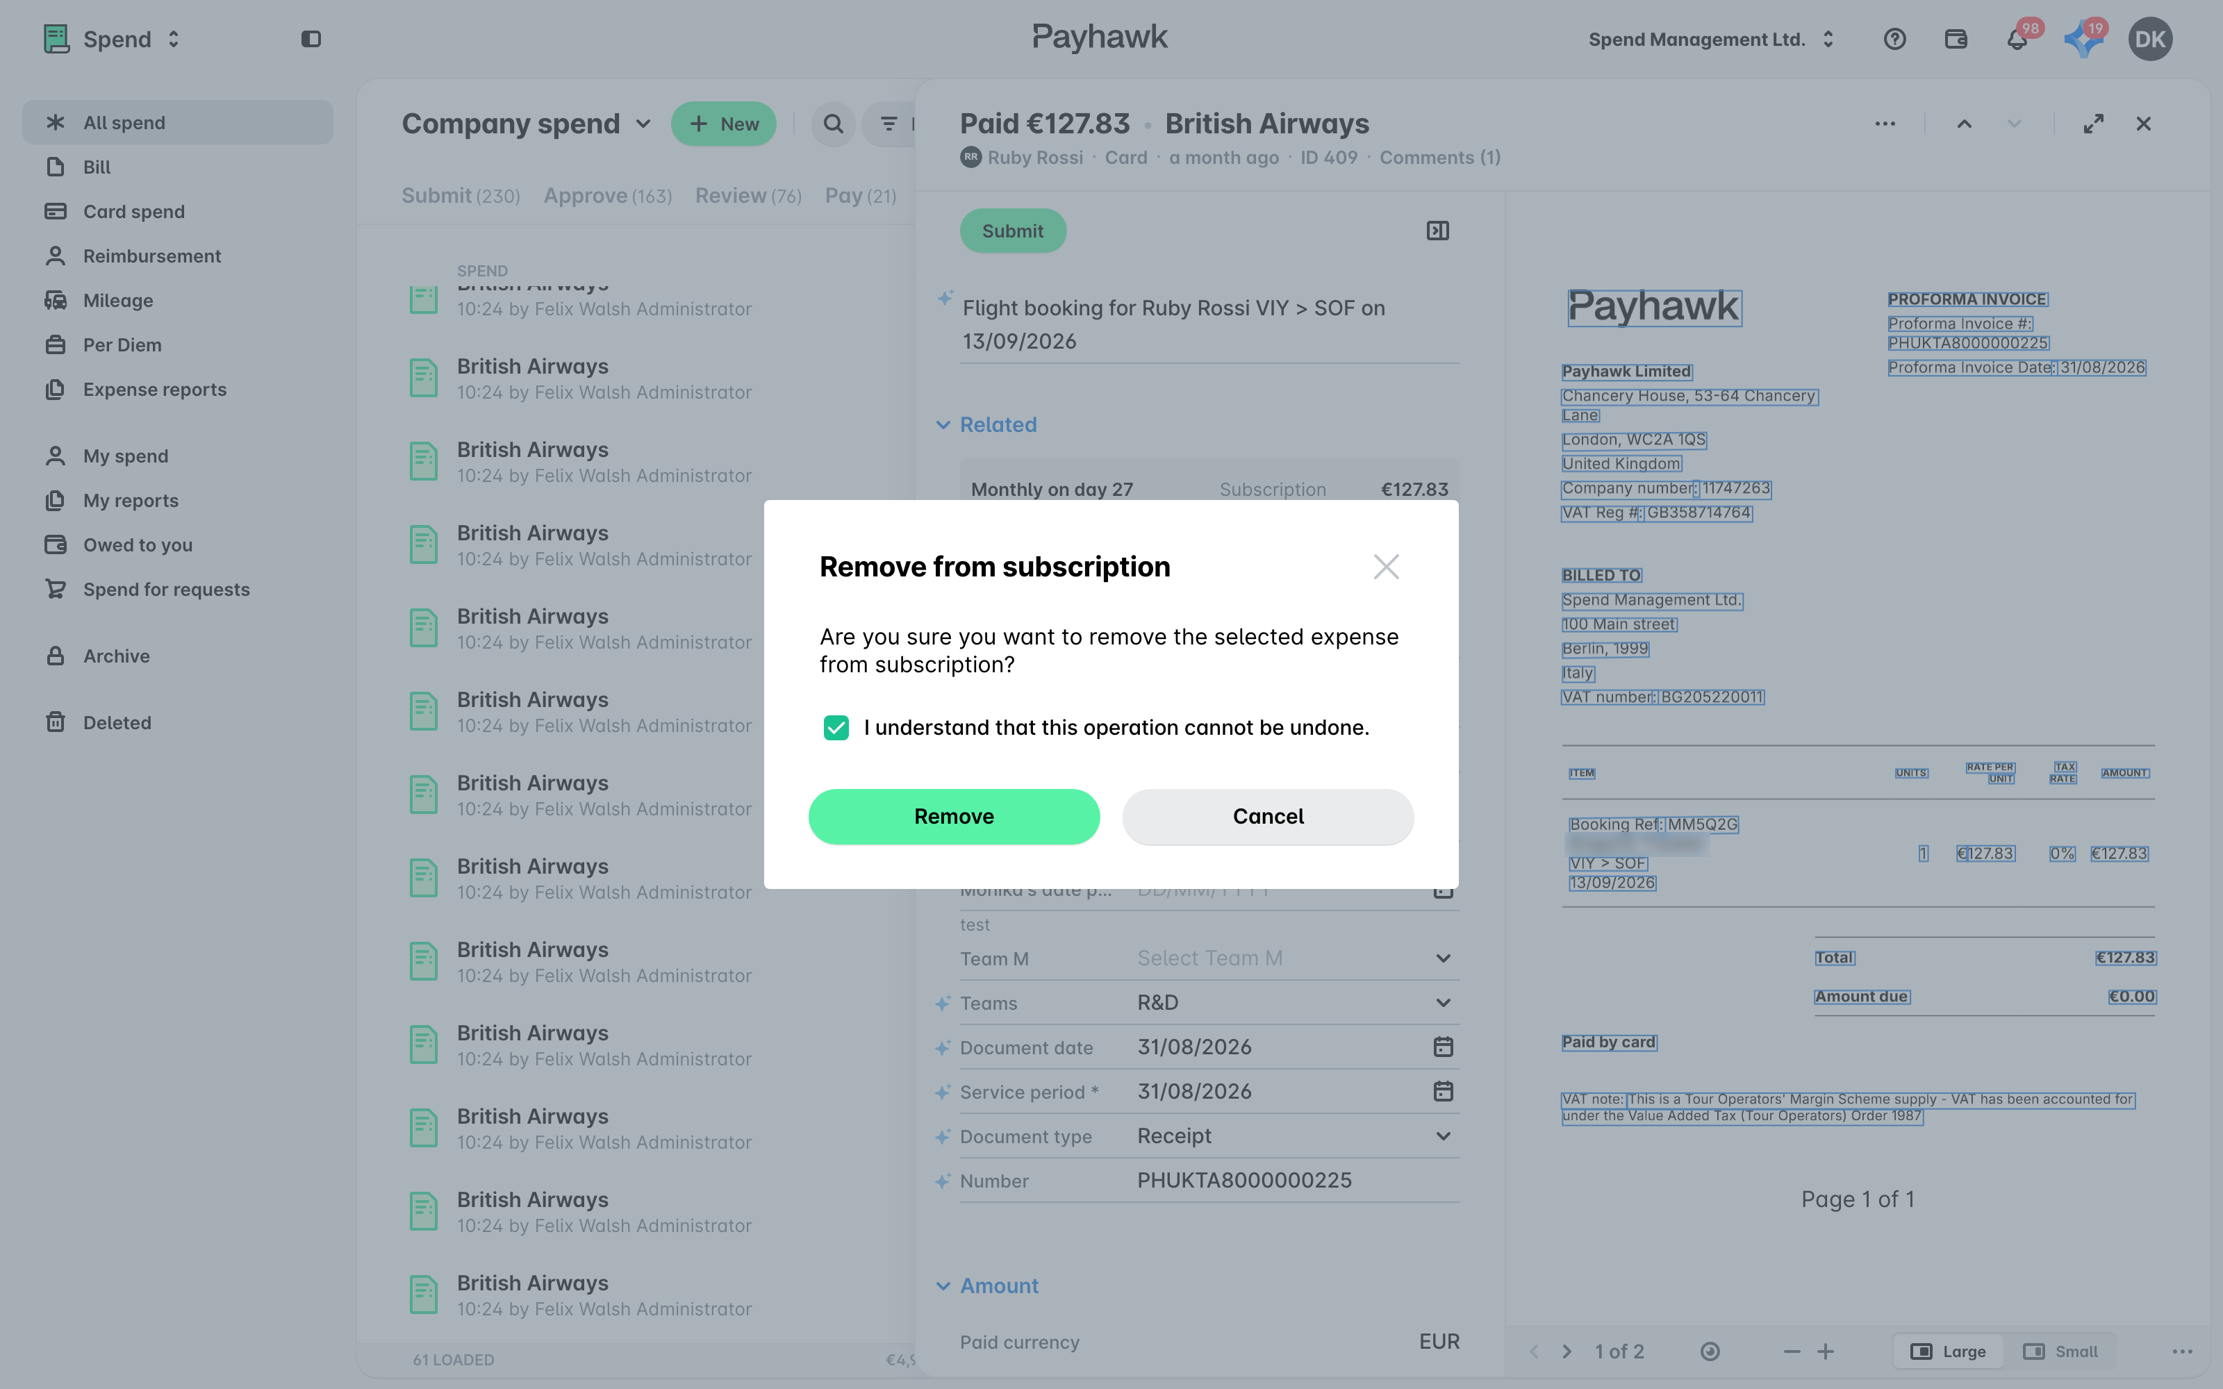The height and width of the screenshot is (1389, 2223).
Task: Cancel the remove from subscription dialog
Action: pyautogui.click(x=1268, y=816)
